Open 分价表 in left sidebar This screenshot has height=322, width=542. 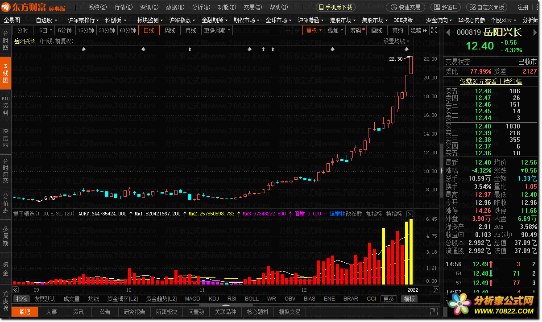tap(6, 203)
